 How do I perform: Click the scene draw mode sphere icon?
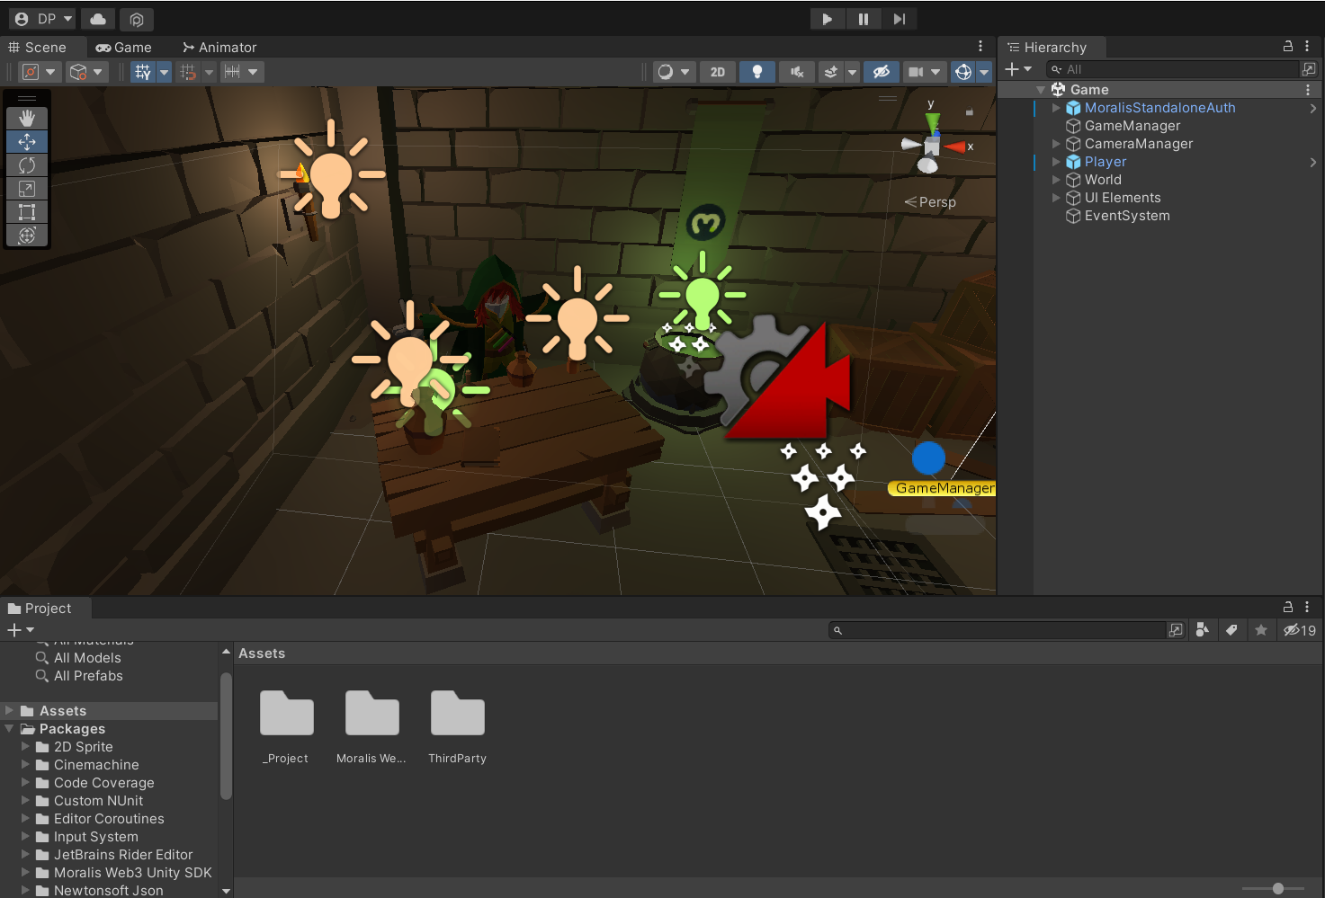(666, 72)
